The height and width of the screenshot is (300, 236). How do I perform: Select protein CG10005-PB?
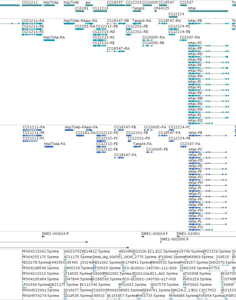click(149, 152)
